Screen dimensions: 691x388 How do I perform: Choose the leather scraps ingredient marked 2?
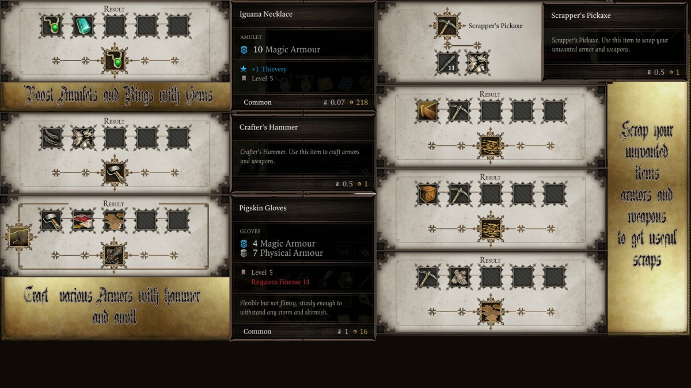pyautogui.click(x=115, y=221)
